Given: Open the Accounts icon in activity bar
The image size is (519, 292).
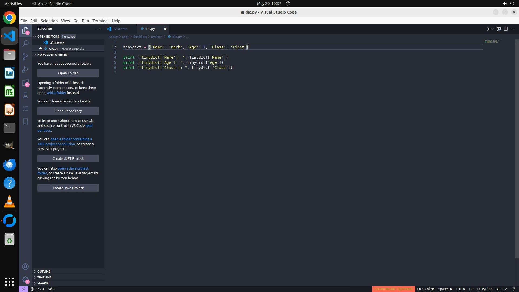Looking at the screenshot, I should pos(25,267).
